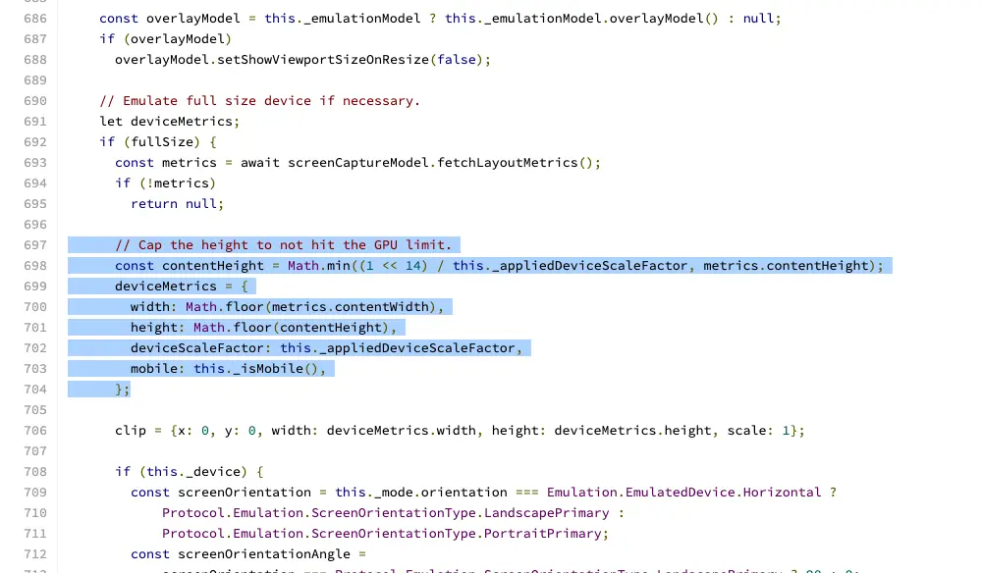This screenshot has height=573, width=982.
Task: Click '!metrics' condition on line 694
Action: (x=181, y=183)
